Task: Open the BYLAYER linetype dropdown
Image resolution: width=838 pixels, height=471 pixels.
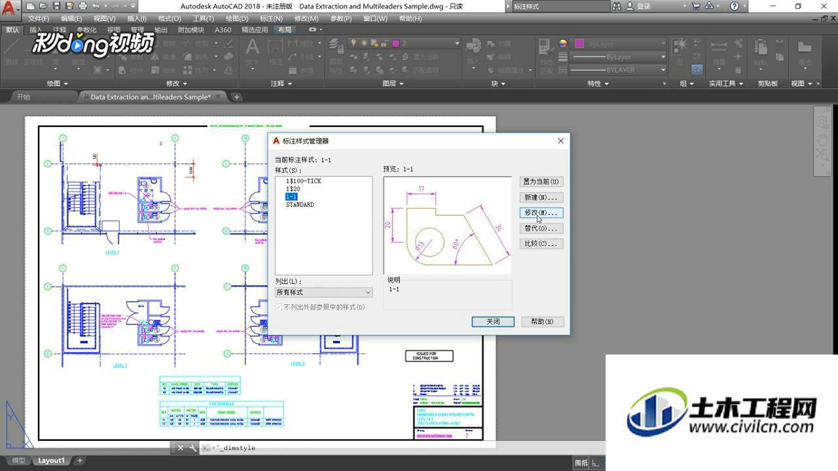Action: 619,70
